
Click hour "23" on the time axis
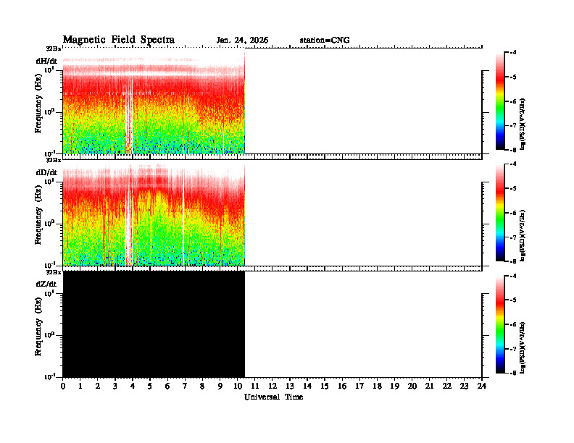464,387
